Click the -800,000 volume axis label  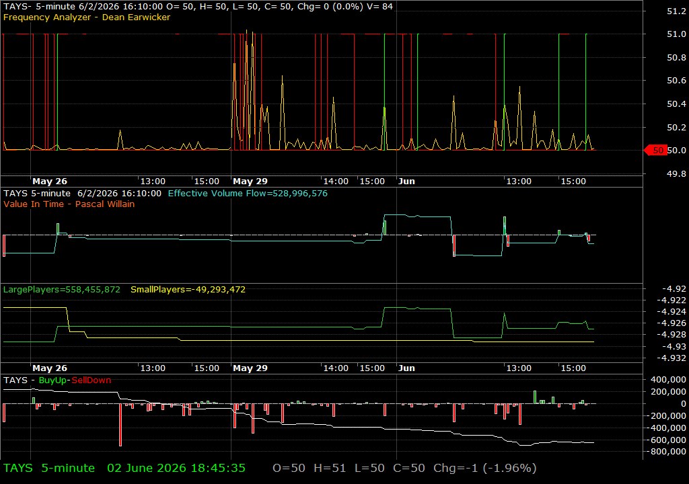666,452
